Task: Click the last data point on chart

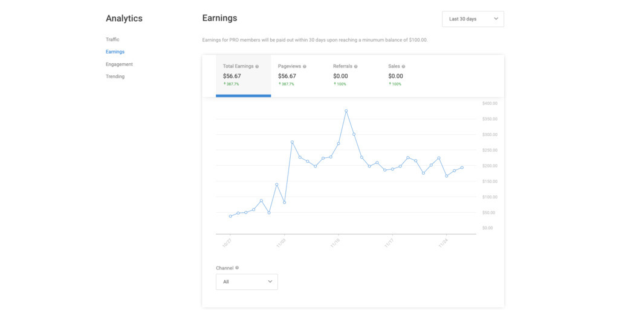Action: (462, 168)
